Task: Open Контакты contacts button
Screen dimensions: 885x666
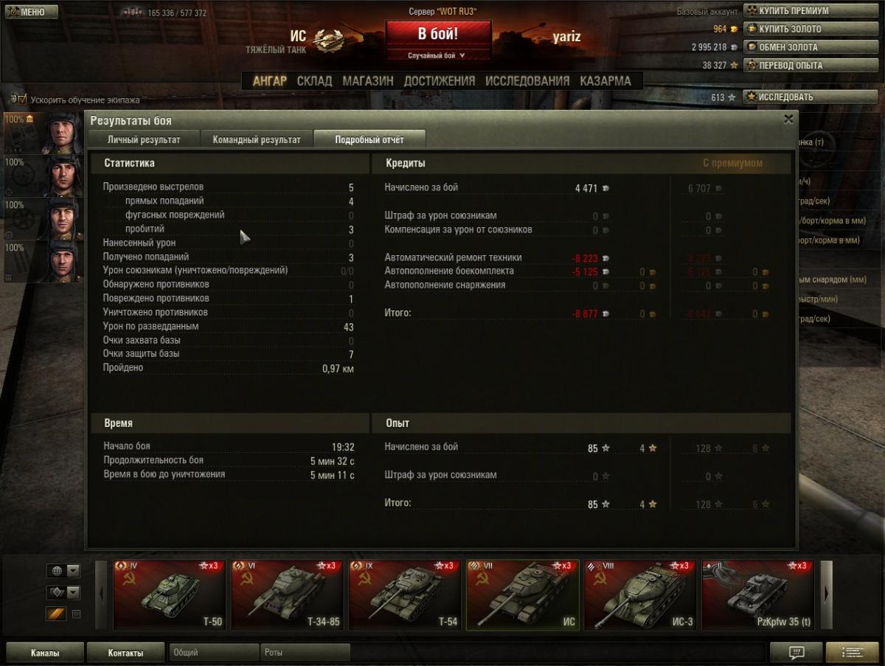Action: [125, 653]
